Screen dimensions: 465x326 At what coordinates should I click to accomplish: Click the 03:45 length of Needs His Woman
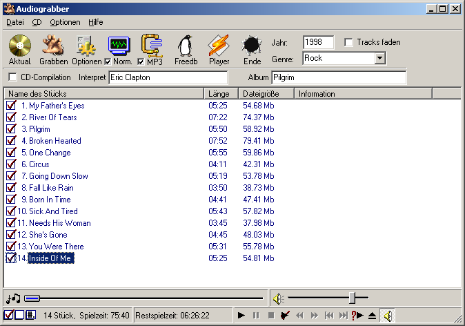(218, 223)
